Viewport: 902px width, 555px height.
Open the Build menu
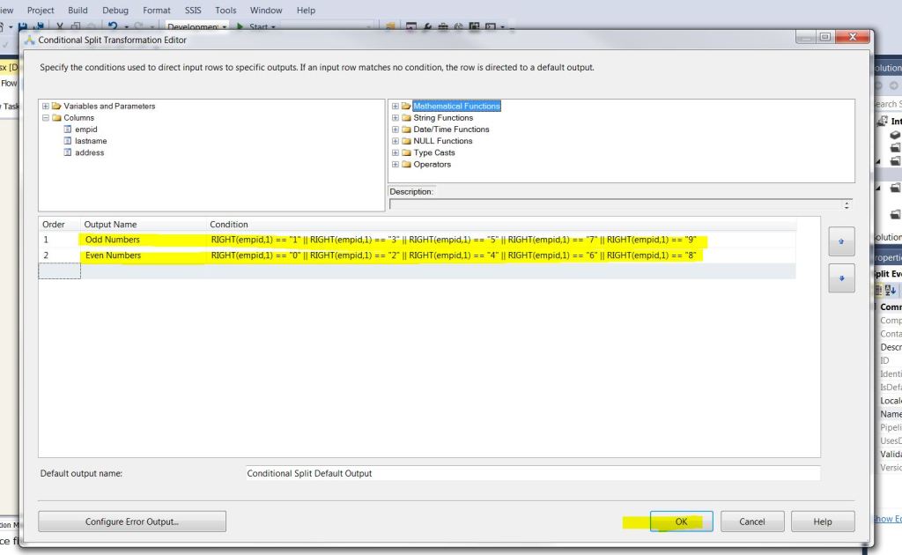coord(78,11)
